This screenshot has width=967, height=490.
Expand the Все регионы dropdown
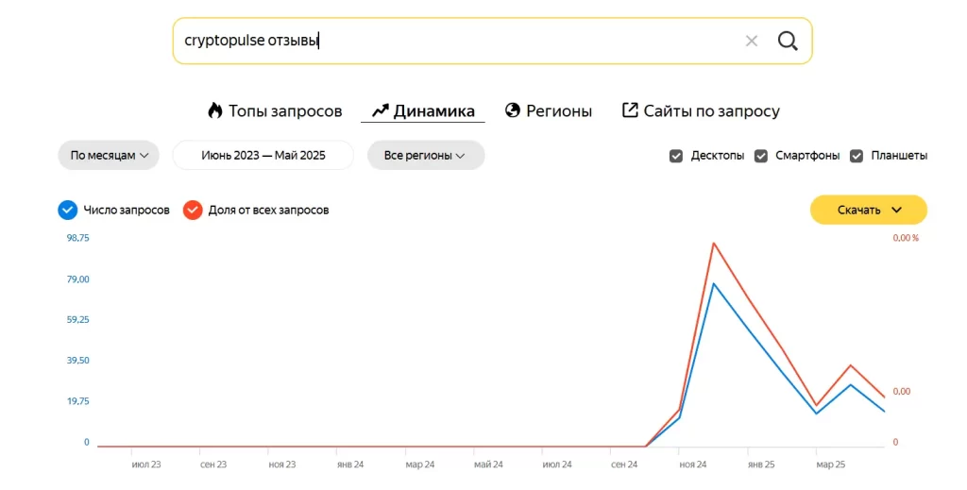pos(426,156)
